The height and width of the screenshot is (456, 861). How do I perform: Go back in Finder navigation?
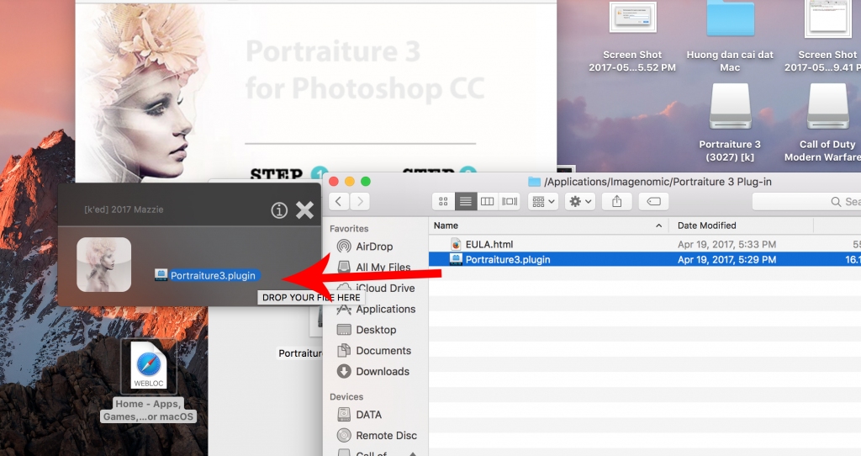338,202
